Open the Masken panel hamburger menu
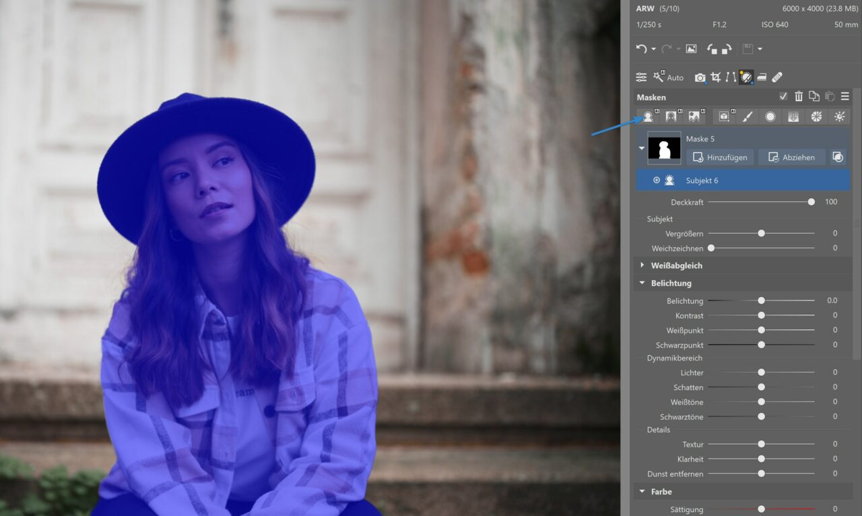The width and height of the screenshot is (862, 516). pos(844,97)
